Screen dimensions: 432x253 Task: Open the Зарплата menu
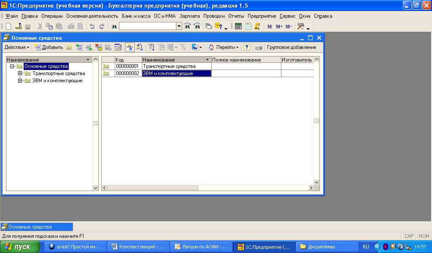[x=189, y=16]
